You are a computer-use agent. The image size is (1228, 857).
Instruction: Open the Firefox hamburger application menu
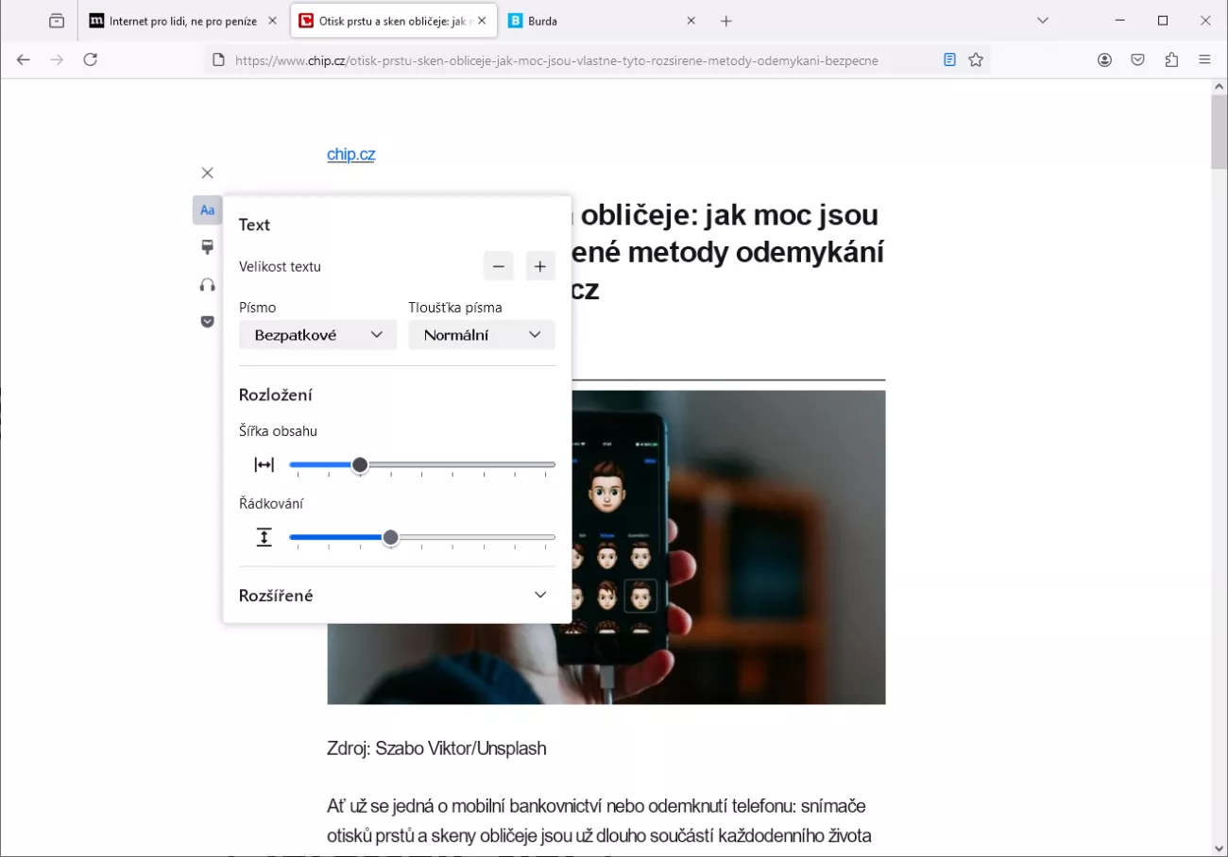click(1204, 59)
